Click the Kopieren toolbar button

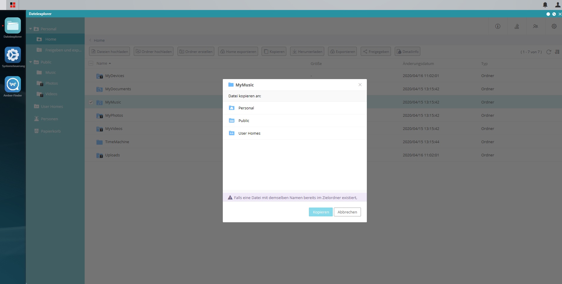click(274, 51)
